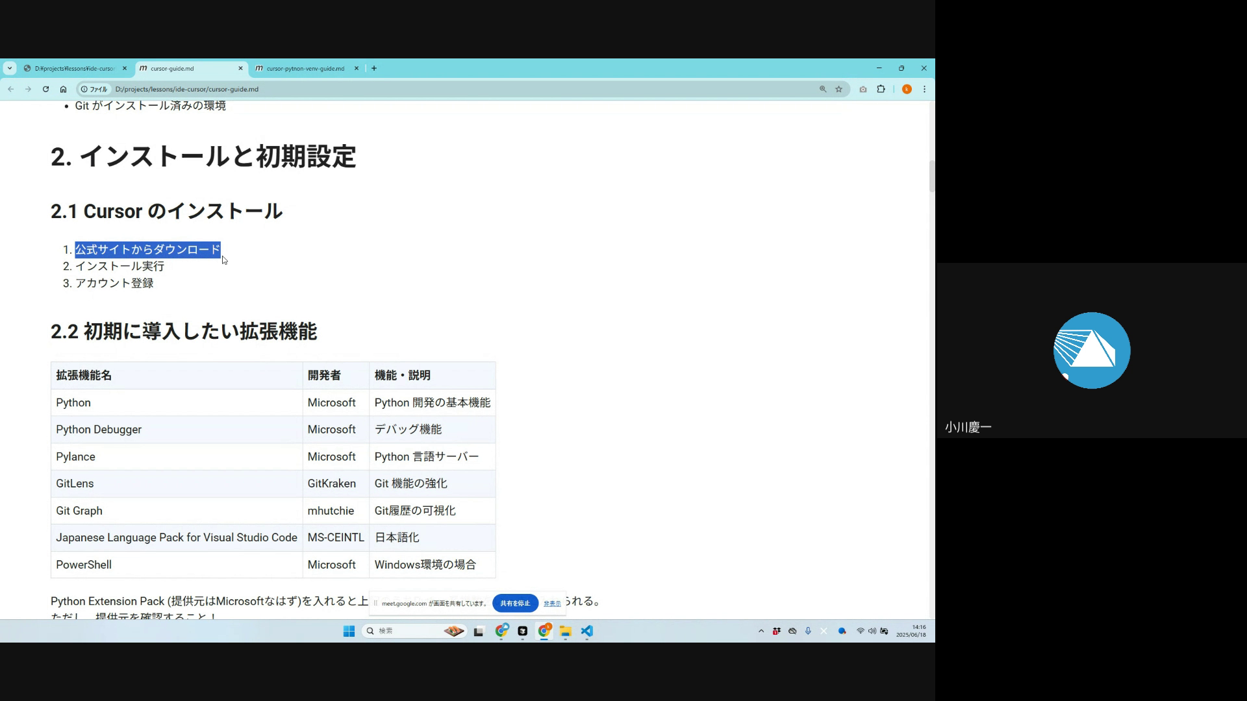Open the extensions puzzle icon
This screenshot has width=1247, height=701.
point(881,90)
